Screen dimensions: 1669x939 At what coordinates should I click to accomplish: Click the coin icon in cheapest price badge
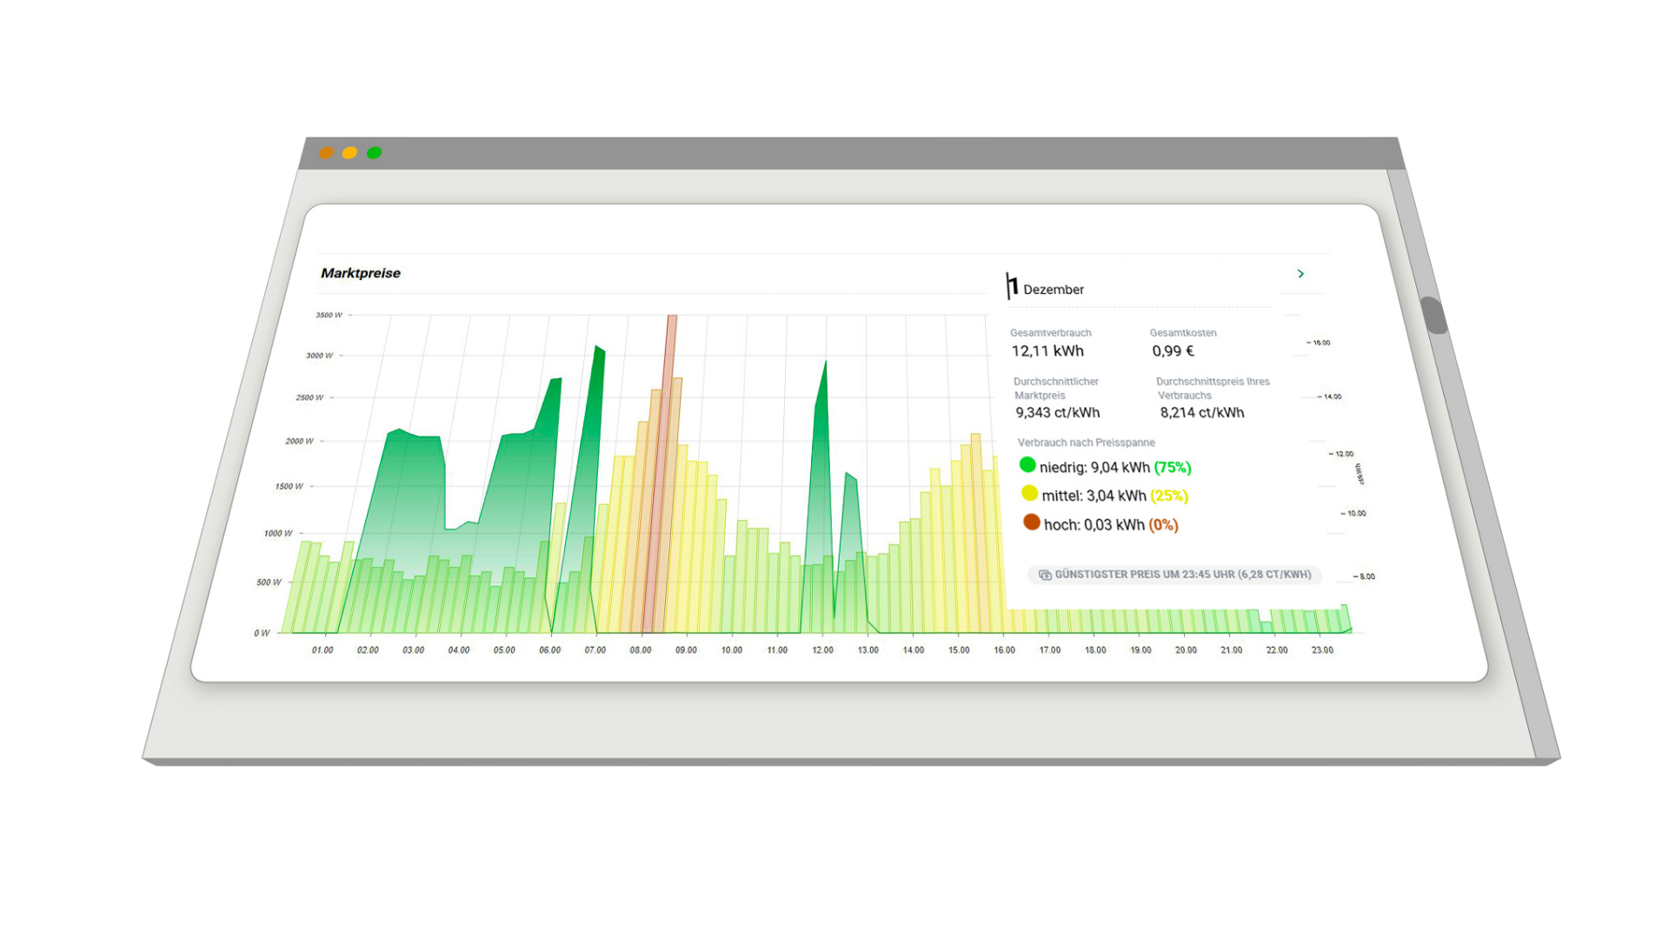(x=1045, y=575)
